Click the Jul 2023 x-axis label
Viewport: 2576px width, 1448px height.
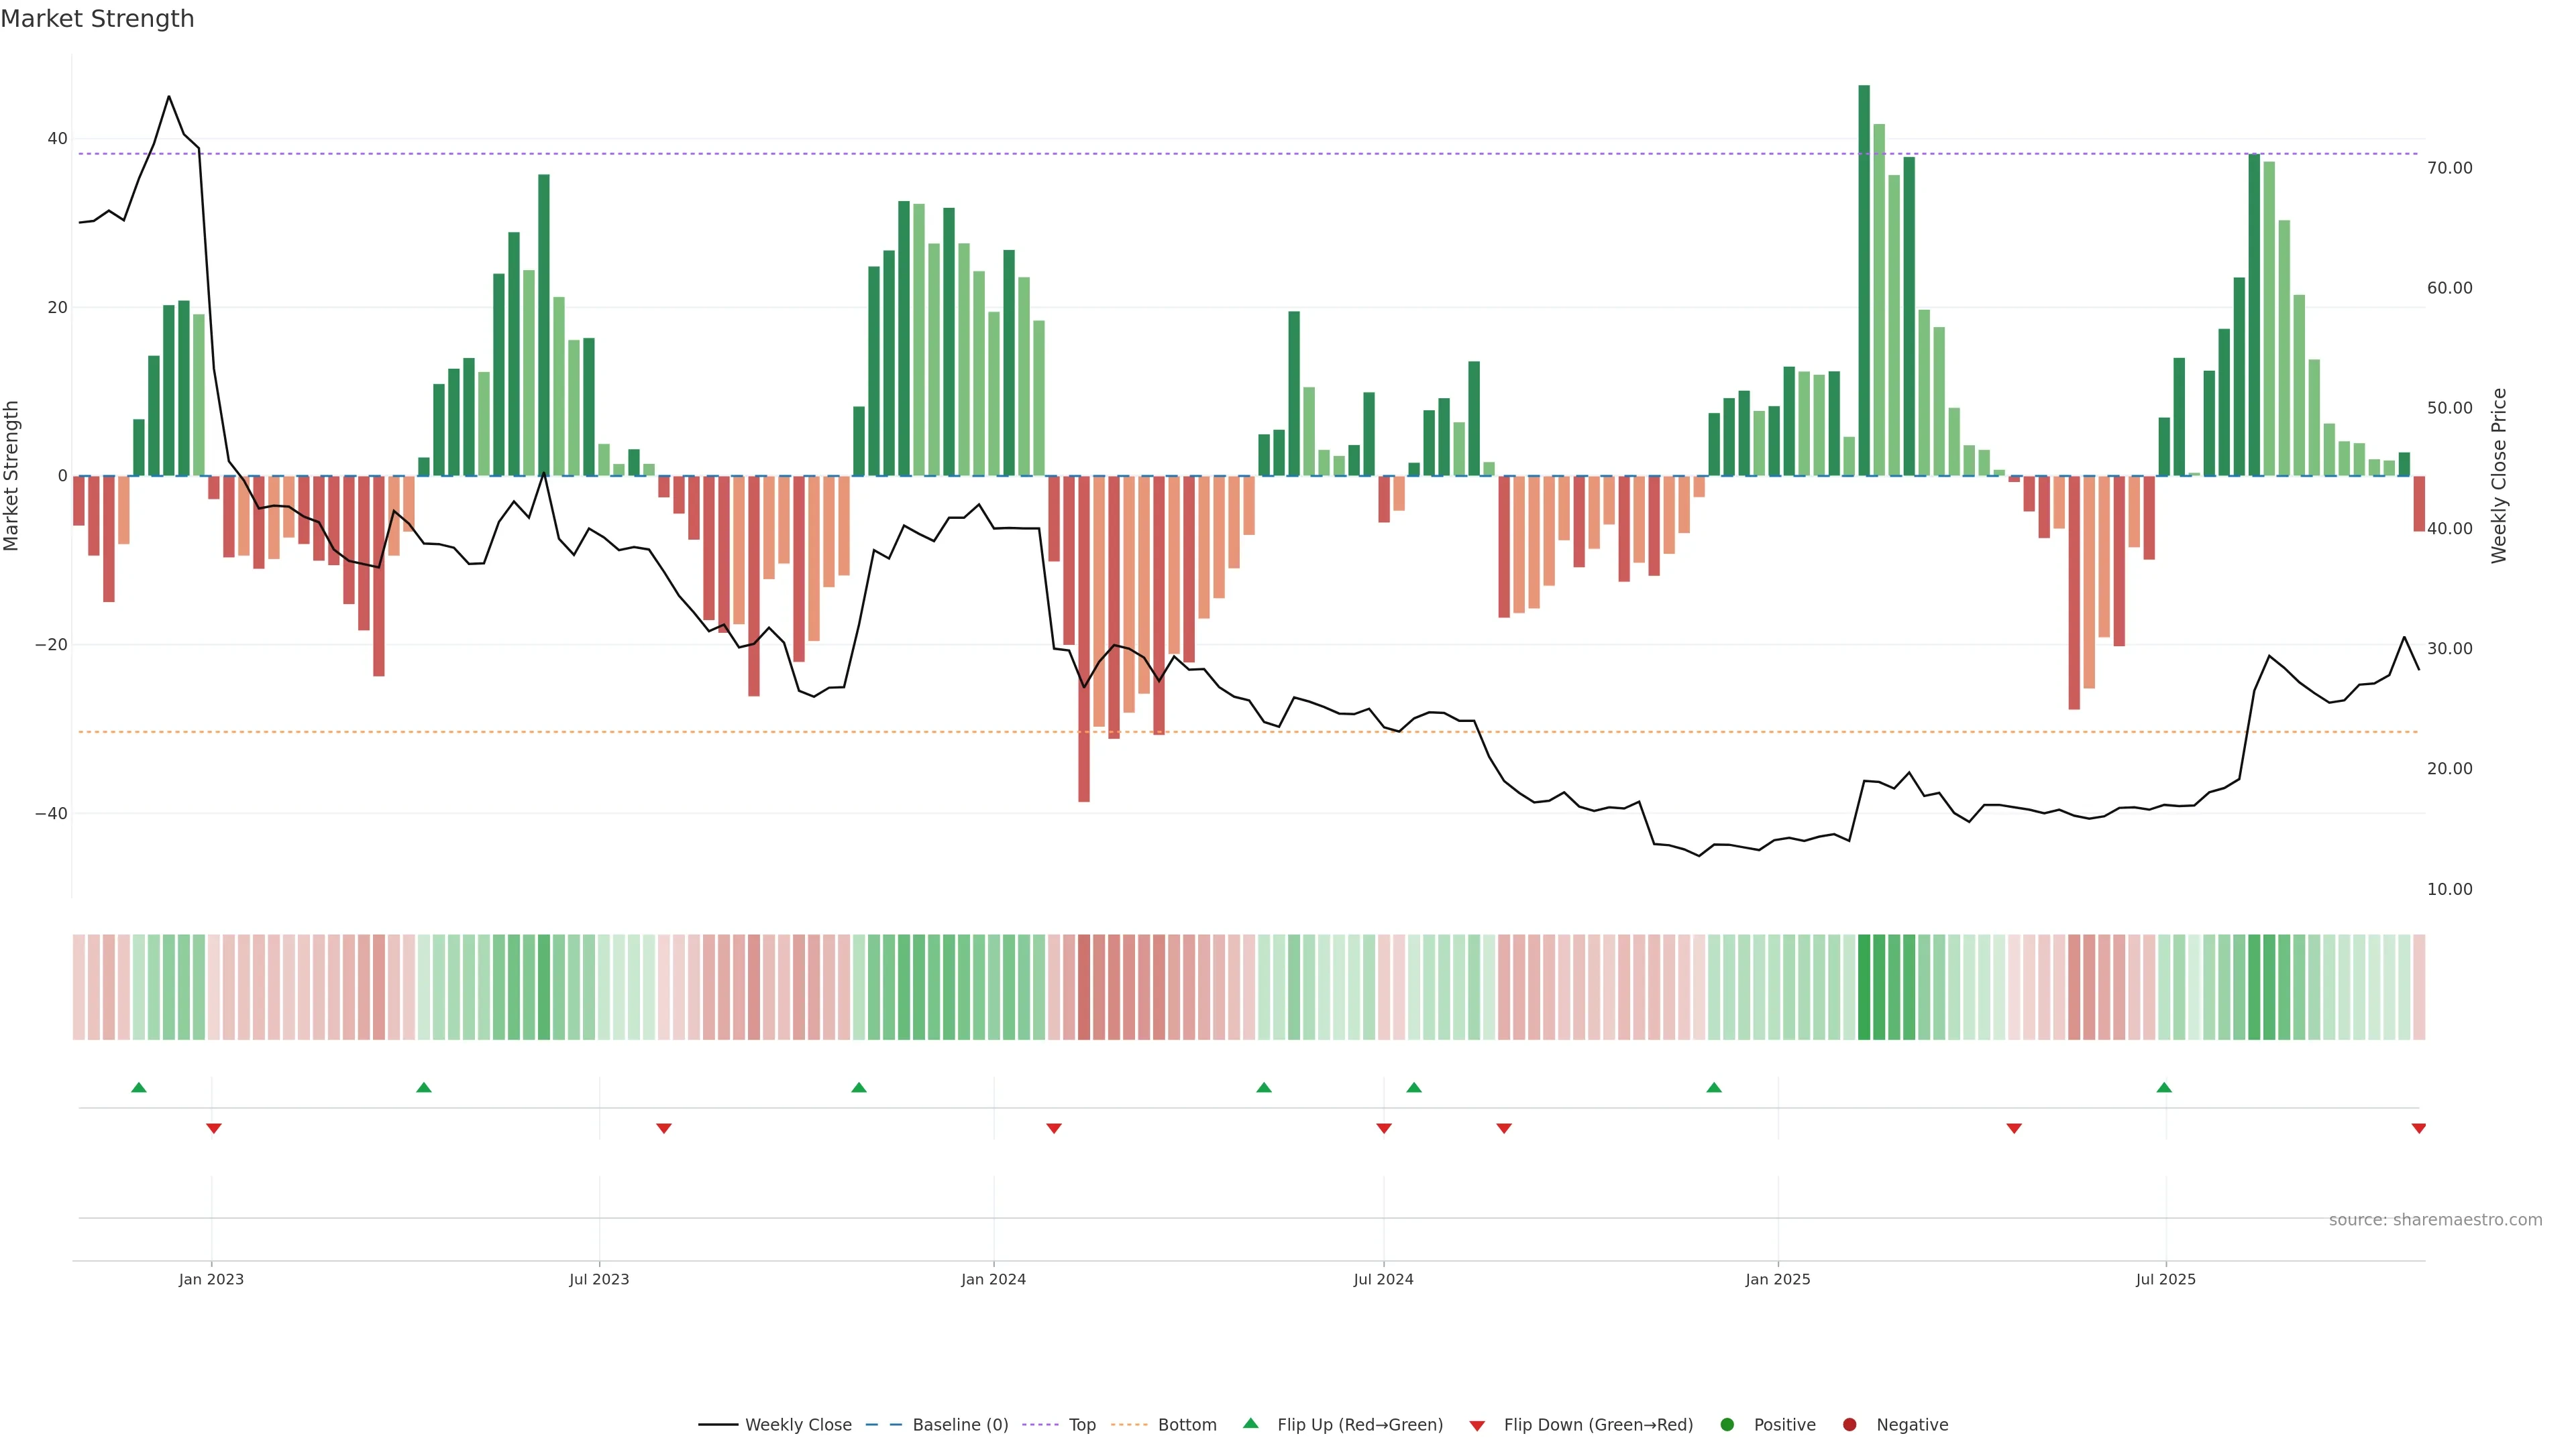[599, 1279]
